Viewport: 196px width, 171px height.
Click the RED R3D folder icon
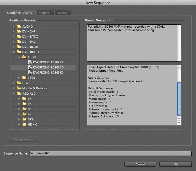(x=19, y=94)
